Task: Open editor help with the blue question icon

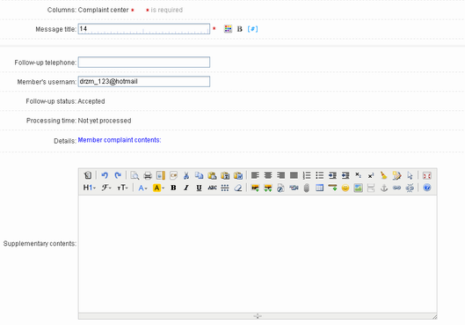Action: point(426,188)
